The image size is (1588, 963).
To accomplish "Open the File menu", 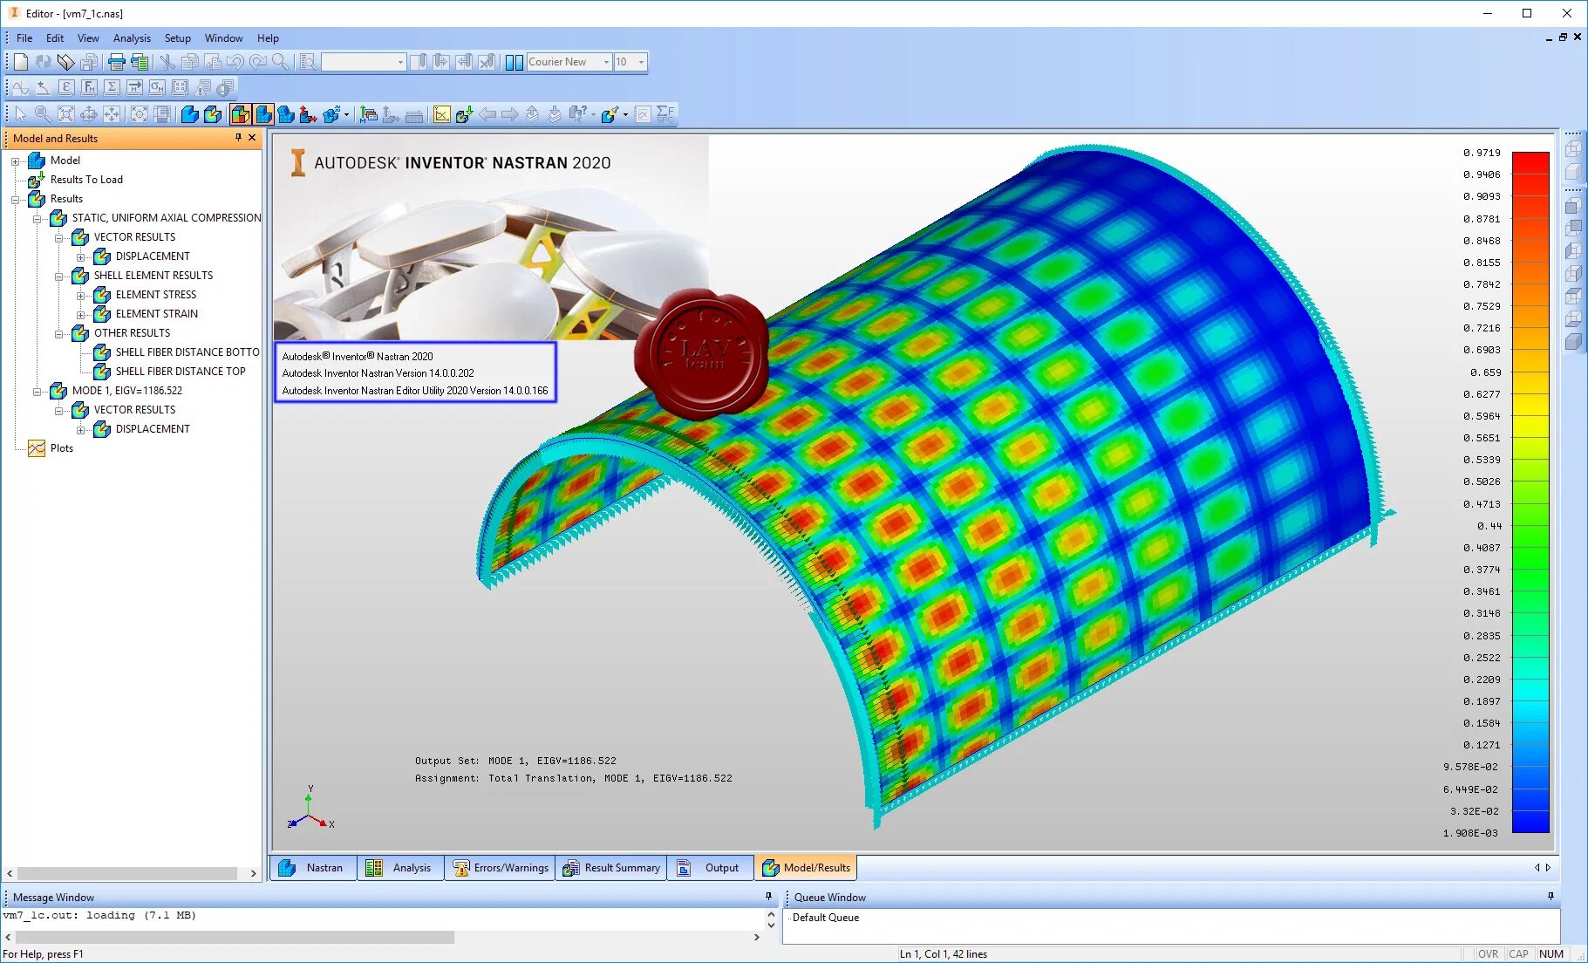I will click(24, 38).
